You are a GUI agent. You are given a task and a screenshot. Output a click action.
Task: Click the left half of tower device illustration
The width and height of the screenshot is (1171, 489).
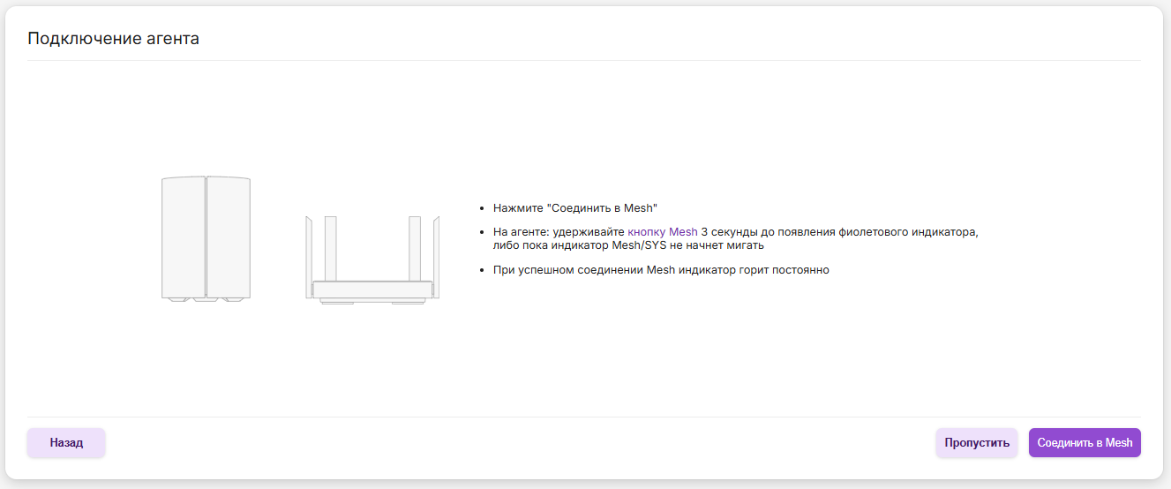[184, 237]
